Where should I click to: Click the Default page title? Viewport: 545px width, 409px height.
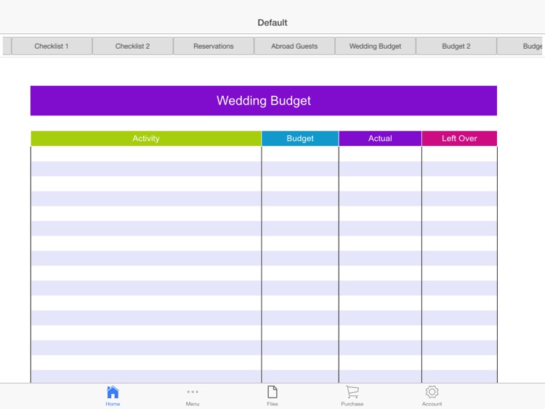point(272,23)
